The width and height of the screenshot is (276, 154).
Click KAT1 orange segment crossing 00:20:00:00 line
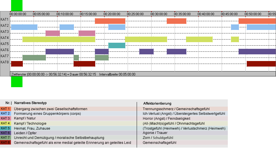(x=110, y=21)
